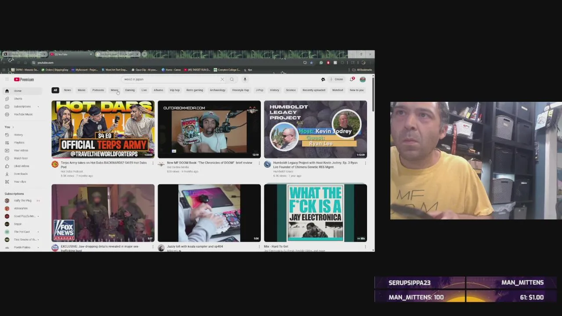Play the Fox News trafficking bust thumbnail

point(103,213)
